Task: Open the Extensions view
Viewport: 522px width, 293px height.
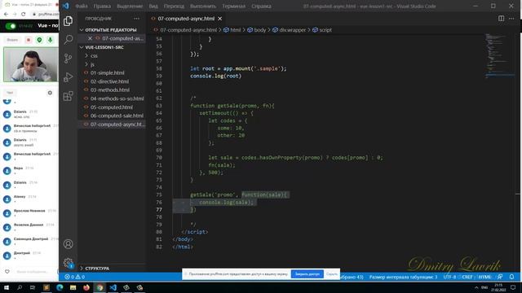Action: pos(69,96)
